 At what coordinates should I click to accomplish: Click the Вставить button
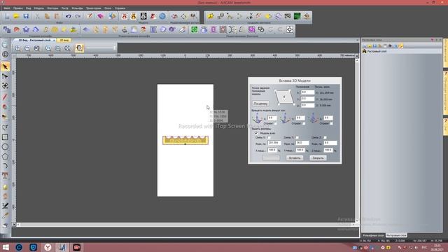295,158
